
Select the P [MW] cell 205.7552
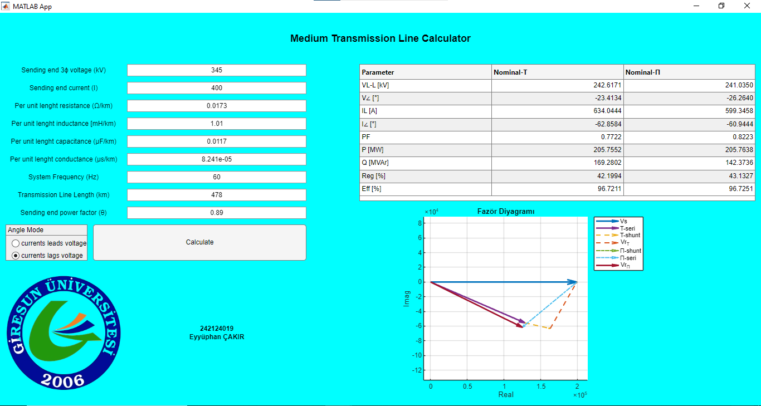click(558, 150)
